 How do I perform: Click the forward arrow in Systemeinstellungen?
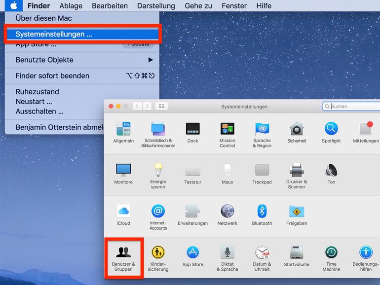tap(147, 106)
